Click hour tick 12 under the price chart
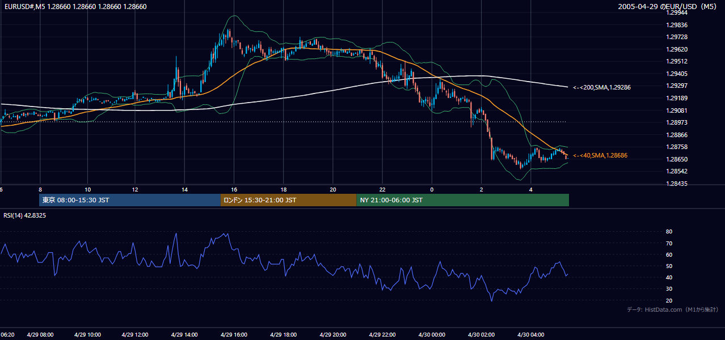This screenshot has width=725, height=340. (x=135, y=189)
